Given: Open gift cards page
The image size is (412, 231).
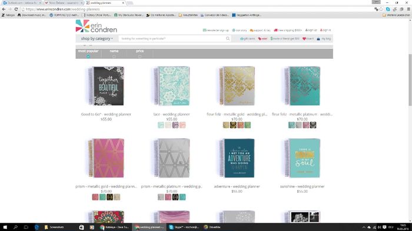Looking at the screenshot, I should (x=248, y=39).
